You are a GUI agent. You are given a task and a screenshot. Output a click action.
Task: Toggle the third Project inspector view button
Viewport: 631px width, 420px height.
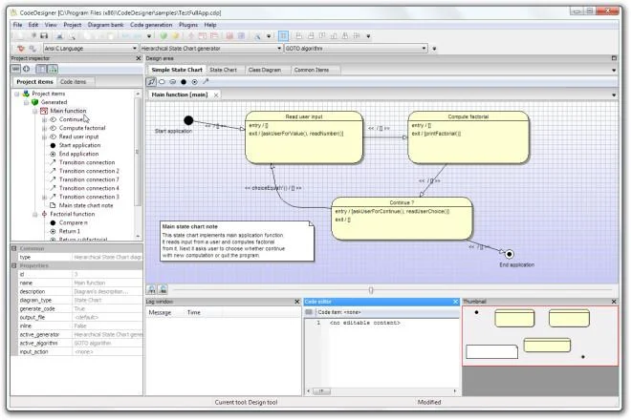point(41,69)
